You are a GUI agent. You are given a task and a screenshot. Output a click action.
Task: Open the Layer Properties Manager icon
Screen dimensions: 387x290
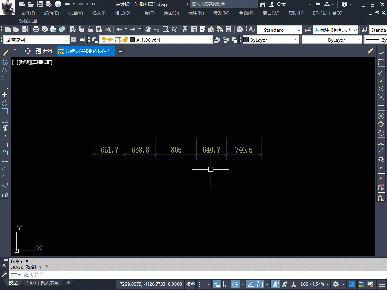pyautogui.click(x=95, y=40)
